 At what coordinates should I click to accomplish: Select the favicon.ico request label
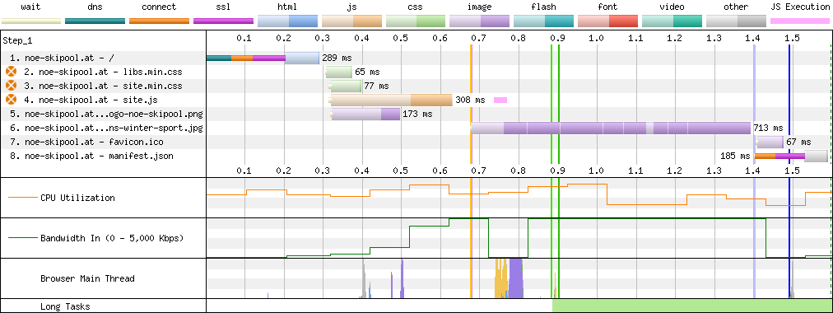click(x=86, y=142)
